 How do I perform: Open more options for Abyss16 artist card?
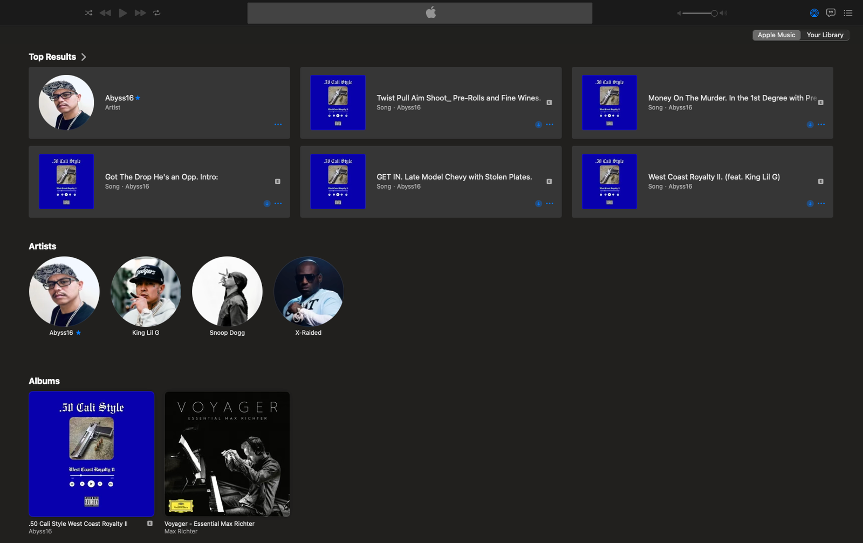278,125
